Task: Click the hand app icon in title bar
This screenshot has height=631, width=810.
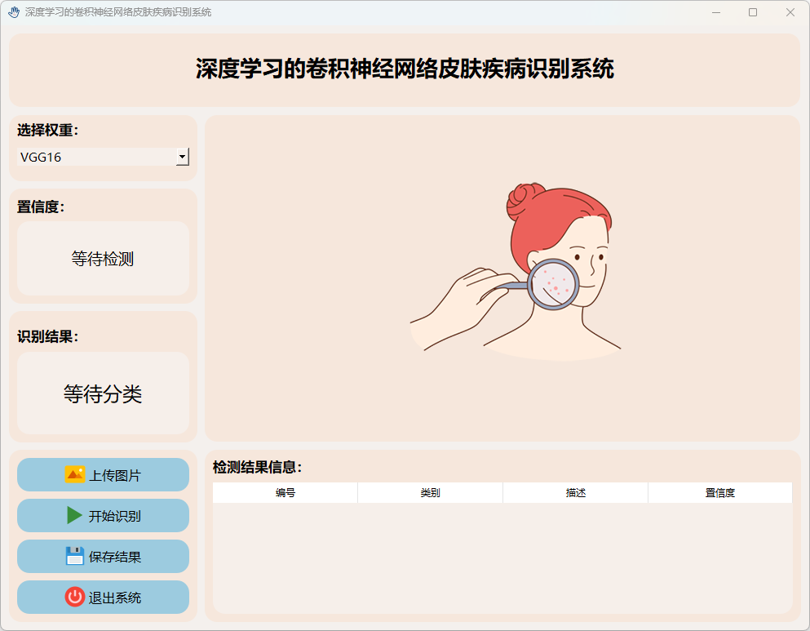Action: tap(14, 12)
